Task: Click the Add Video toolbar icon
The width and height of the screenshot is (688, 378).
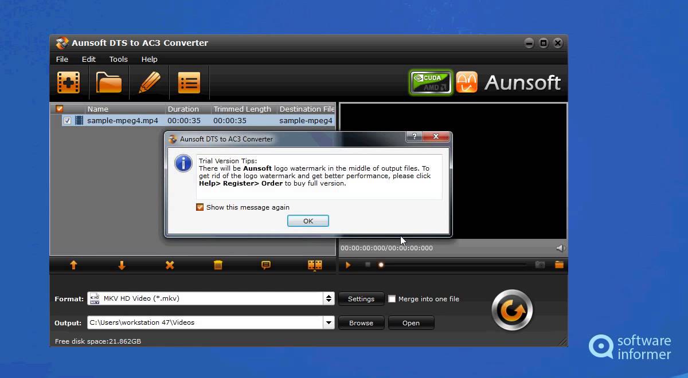Action: pyautogui.click(x=68, y=82)
